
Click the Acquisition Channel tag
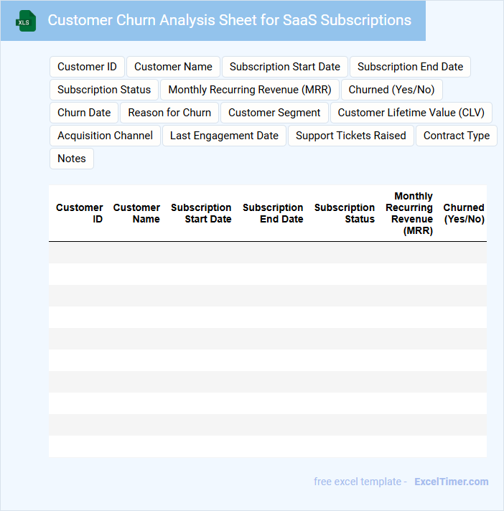[x=105, y=136]
